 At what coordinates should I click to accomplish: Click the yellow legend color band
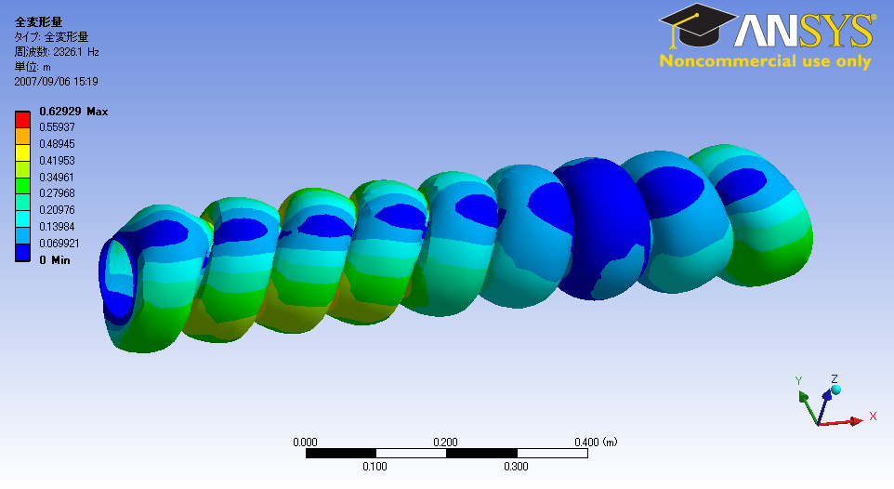(22, 152)
